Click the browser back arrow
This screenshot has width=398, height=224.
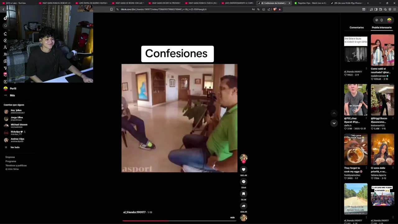[x=3, y=9]
